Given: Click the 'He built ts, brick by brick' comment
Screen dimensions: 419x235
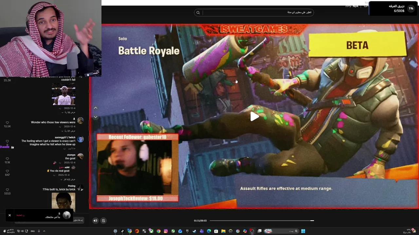Looking at the screenshot, I should click(x=59, y=189).
